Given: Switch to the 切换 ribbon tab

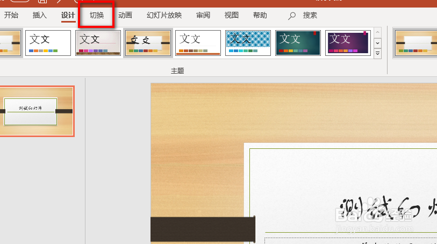Looking at the screenshot, I should click(x=97, y=16).
